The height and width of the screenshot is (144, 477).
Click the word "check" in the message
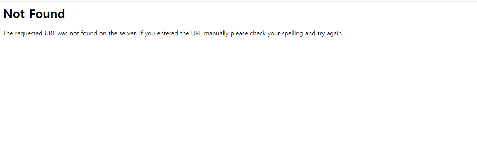point(258,33)
